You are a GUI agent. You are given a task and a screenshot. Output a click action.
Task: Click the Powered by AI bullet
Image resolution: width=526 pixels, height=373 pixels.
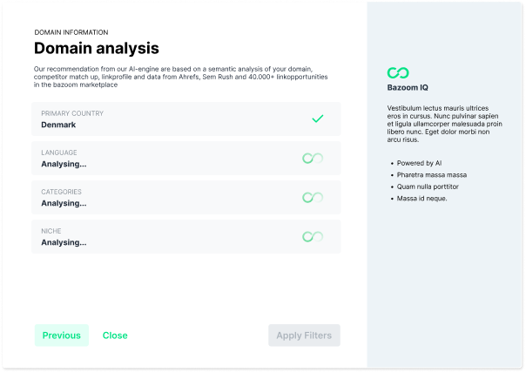click(420, 163)
